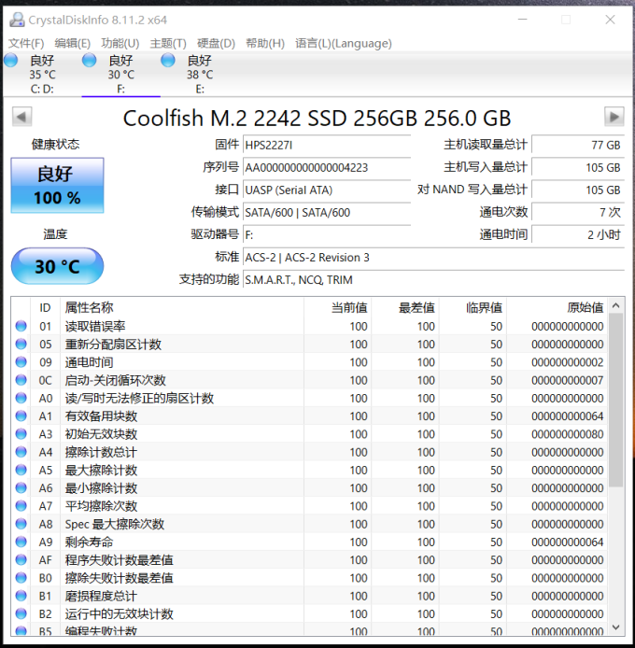Click status orb of row AF 程序失败计数最差值
This screenshot has width=635, height=648.
tap(21, 559)
